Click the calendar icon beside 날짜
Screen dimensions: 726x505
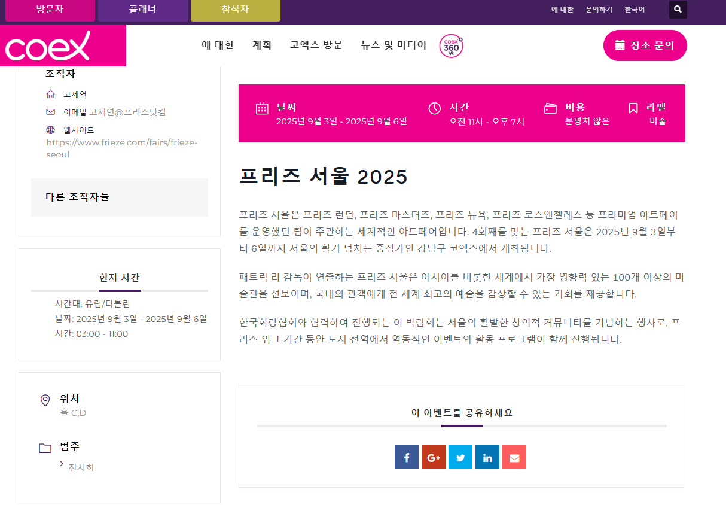(262, 108)
